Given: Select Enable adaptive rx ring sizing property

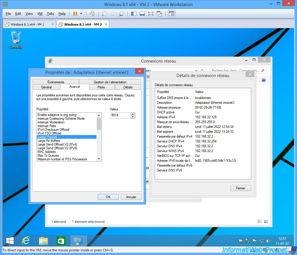Looking at the screenshot, I should pos(67,115).
